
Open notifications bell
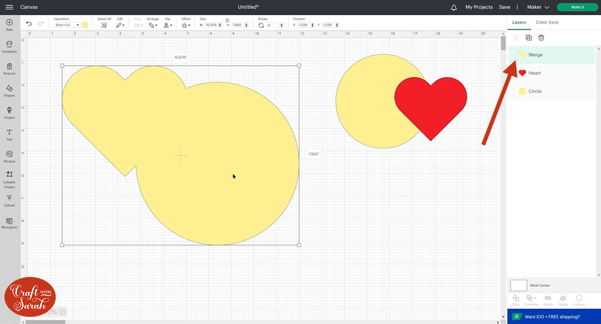coord(454,7)
